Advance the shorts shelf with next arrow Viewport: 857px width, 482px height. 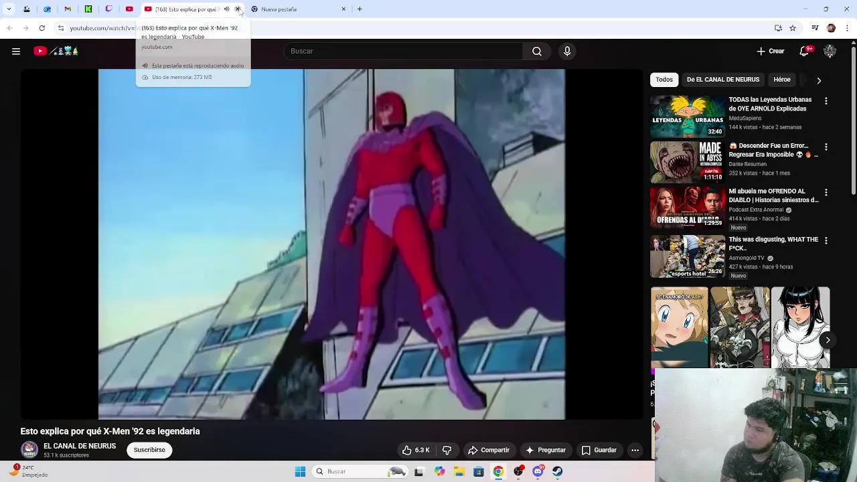tap(828, 340)
